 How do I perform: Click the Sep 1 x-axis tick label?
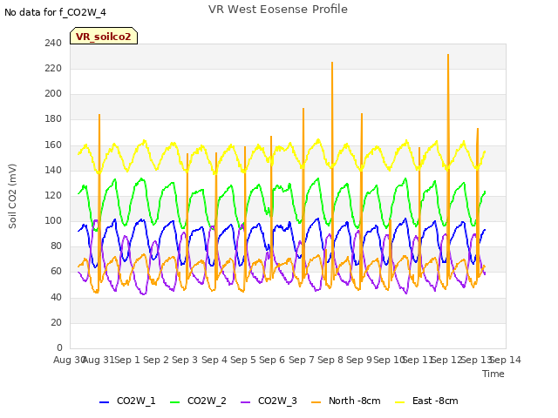(x=127, y=360)
